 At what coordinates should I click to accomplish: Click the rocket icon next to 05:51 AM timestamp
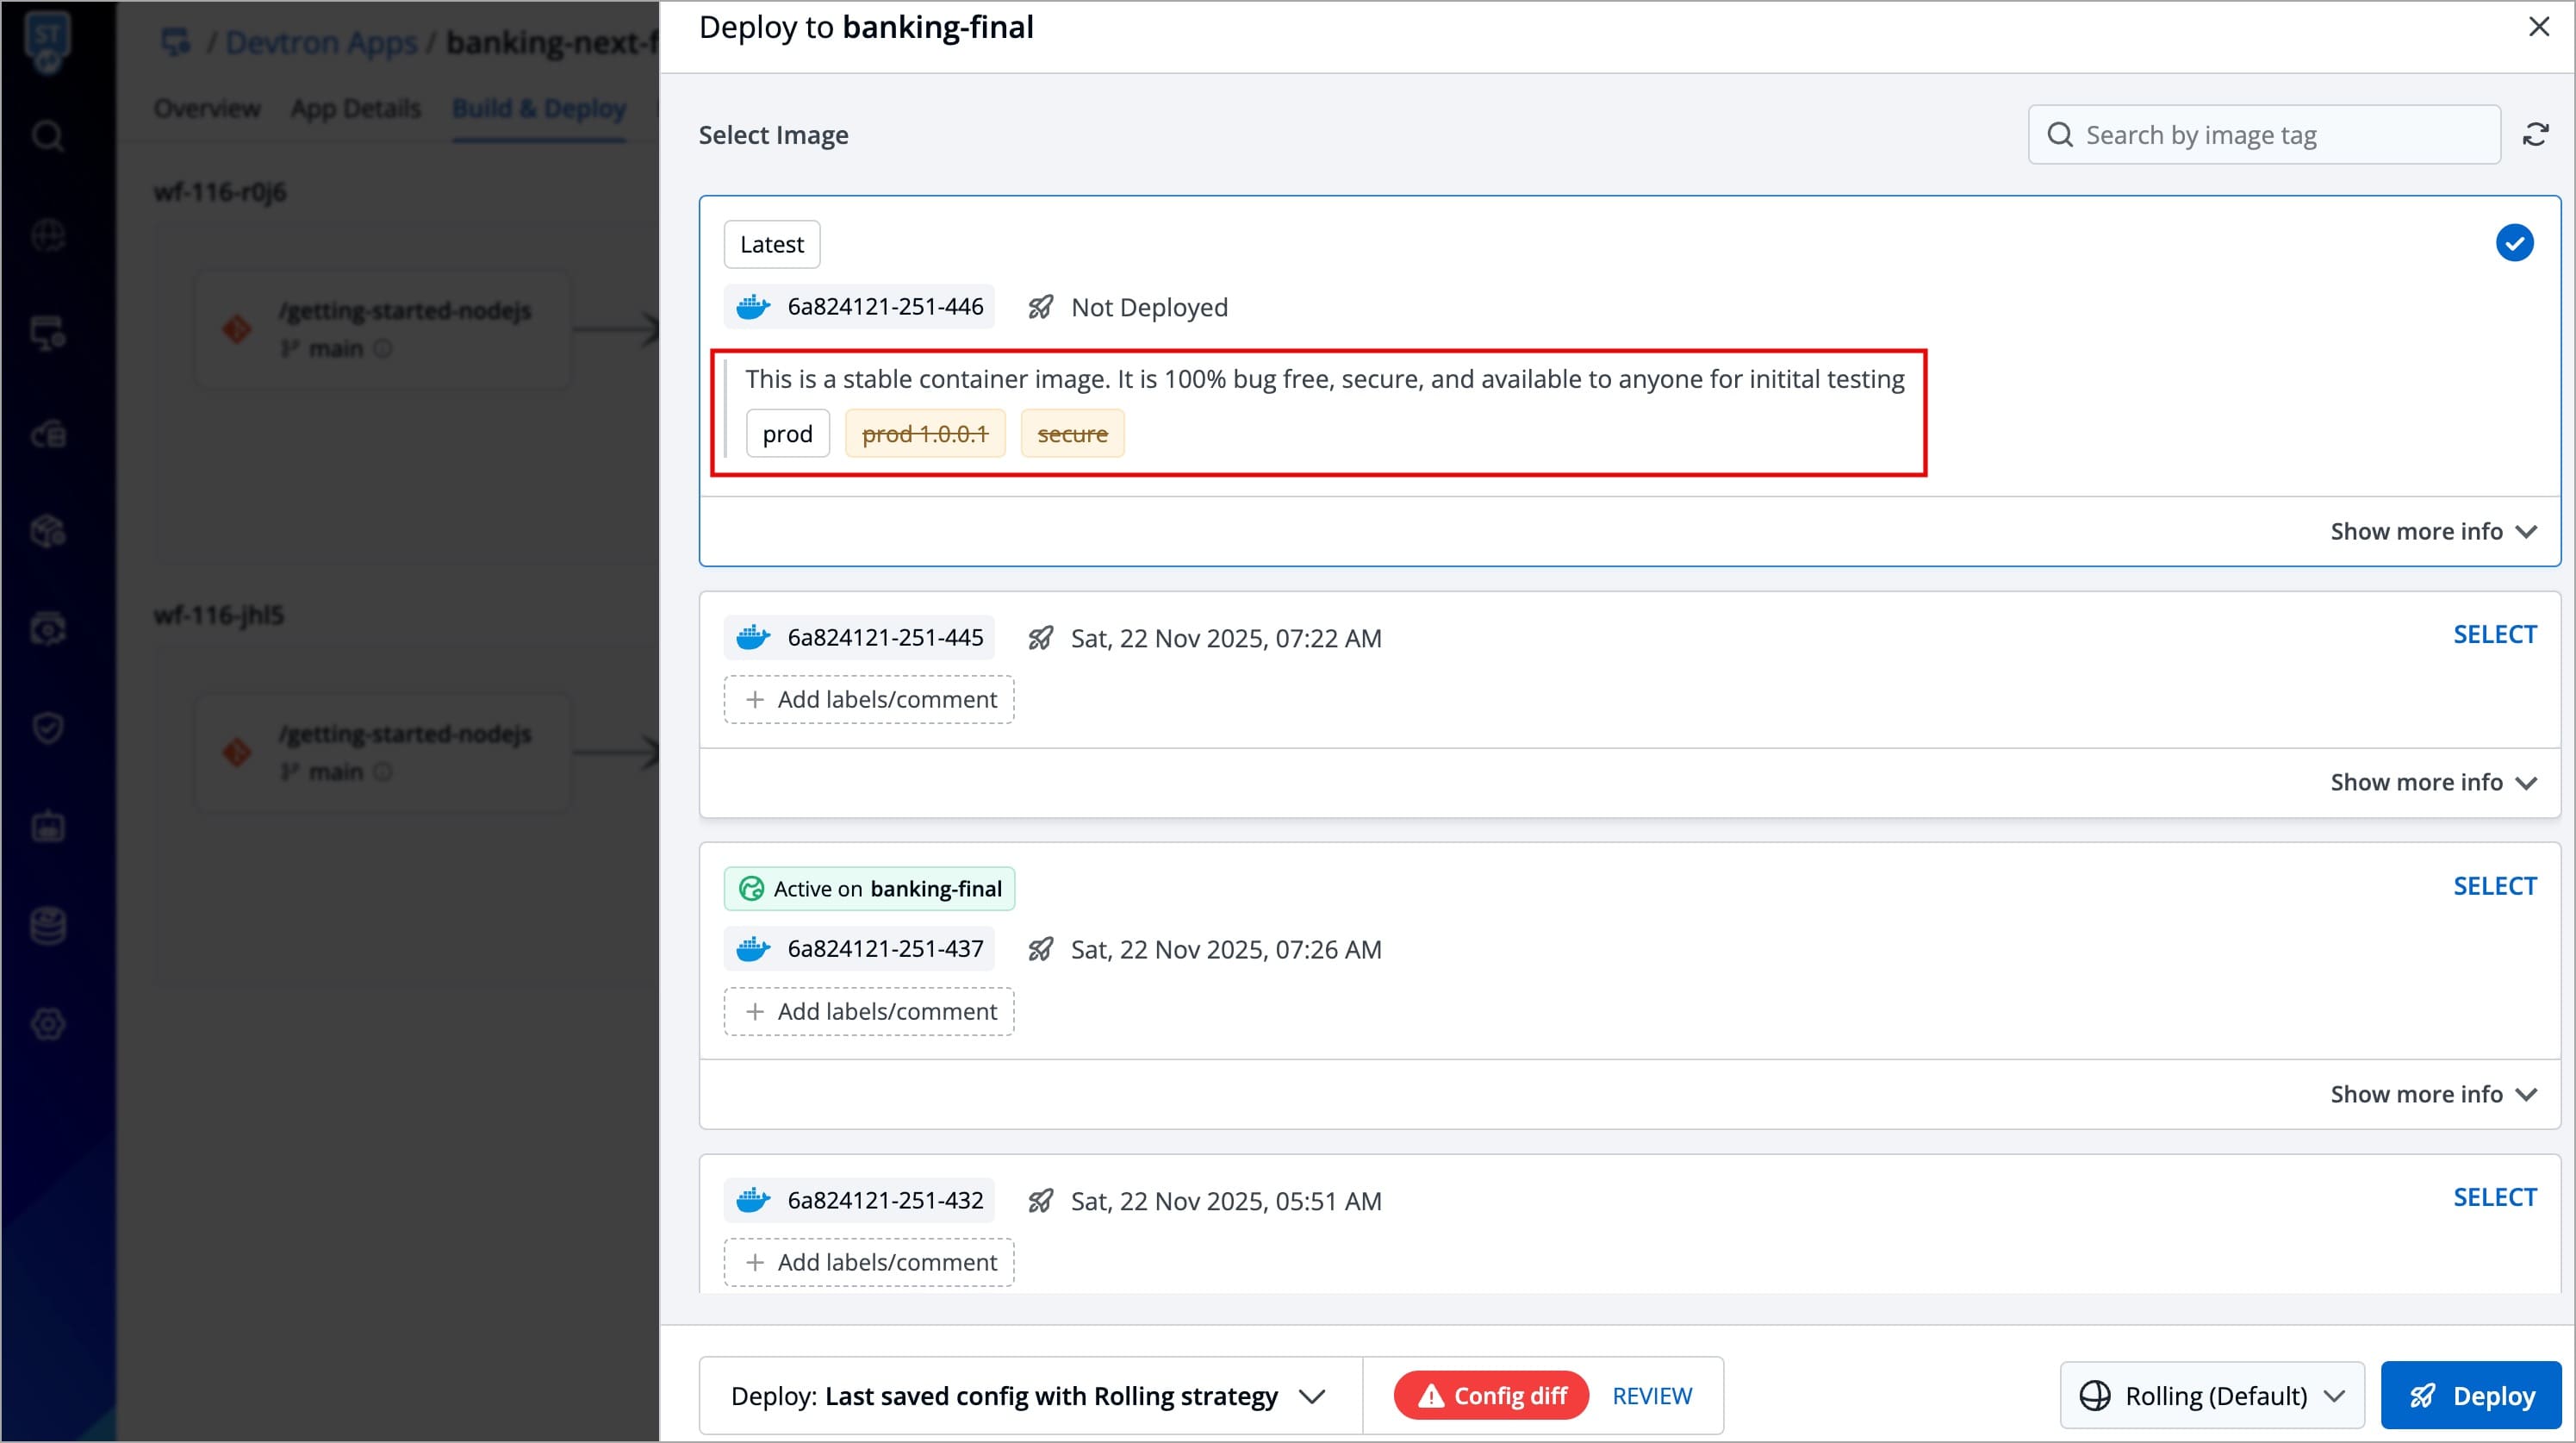tap(1040, 1201)
